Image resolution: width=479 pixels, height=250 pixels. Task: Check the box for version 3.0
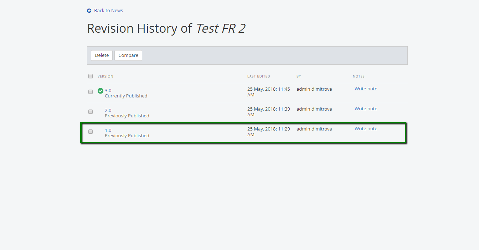(x=91, y=92)
